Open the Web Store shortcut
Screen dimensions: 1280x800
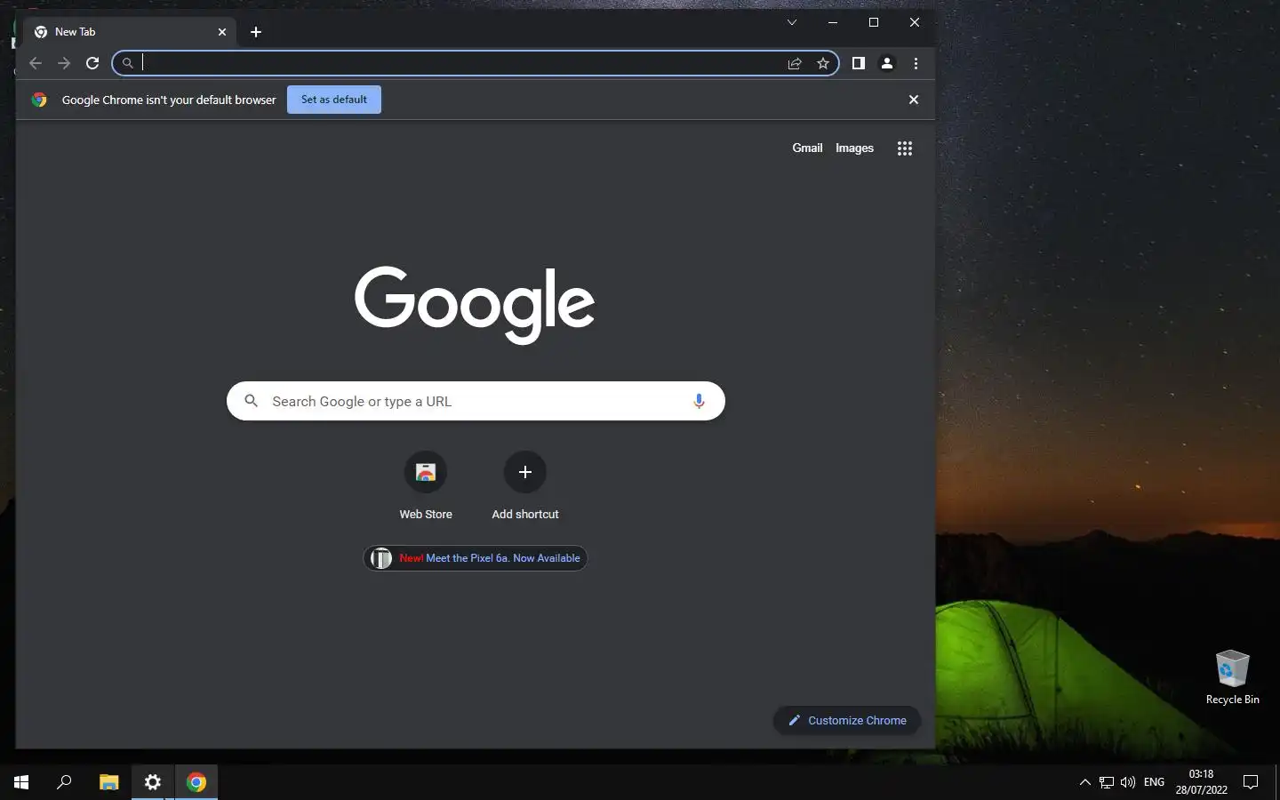tap(426, 486)
